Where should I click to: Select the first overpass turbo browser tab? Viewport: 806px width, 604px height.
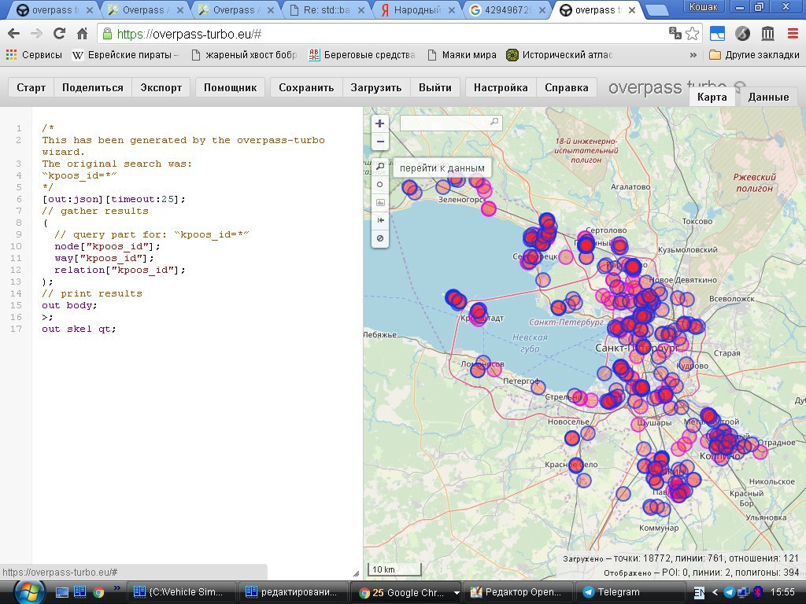click(54, 9)
